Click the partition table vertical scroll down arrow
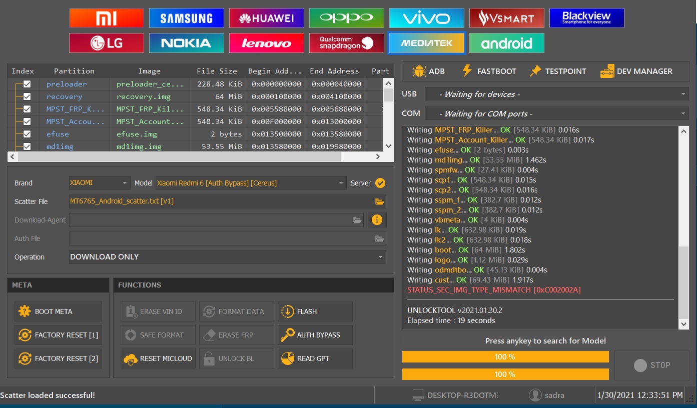Screen dimensions: 697x408 [x=388, y=146]
